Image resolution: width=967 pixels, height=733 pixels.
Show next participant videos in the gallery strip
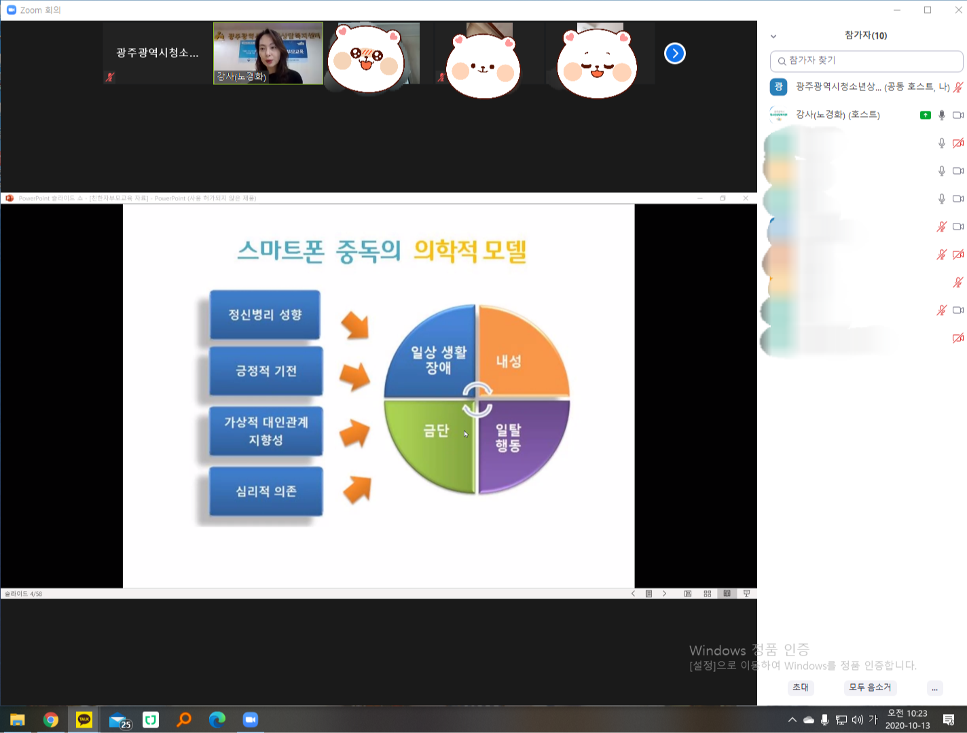pos(674,53)
